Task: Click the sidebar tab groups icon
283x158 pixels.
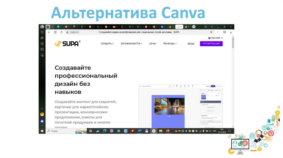Action: tap(42, 38)
